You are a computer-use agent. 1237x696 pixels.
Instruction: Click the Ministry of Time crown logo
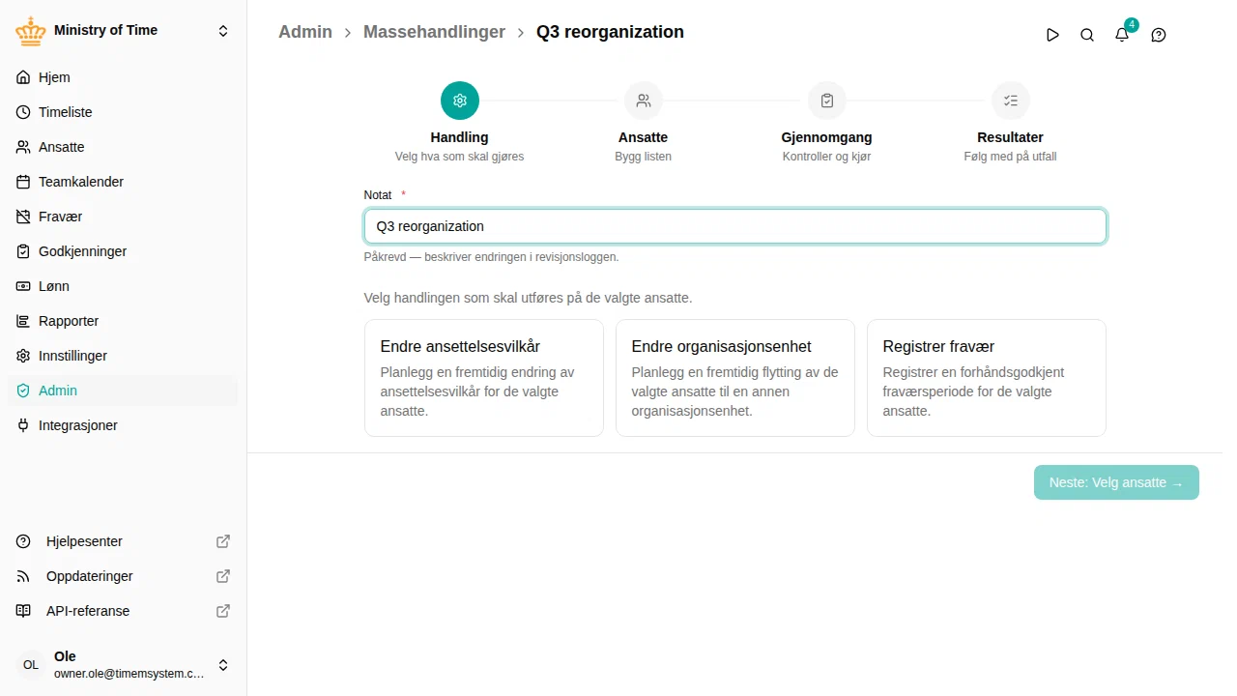tap(31, 31)
